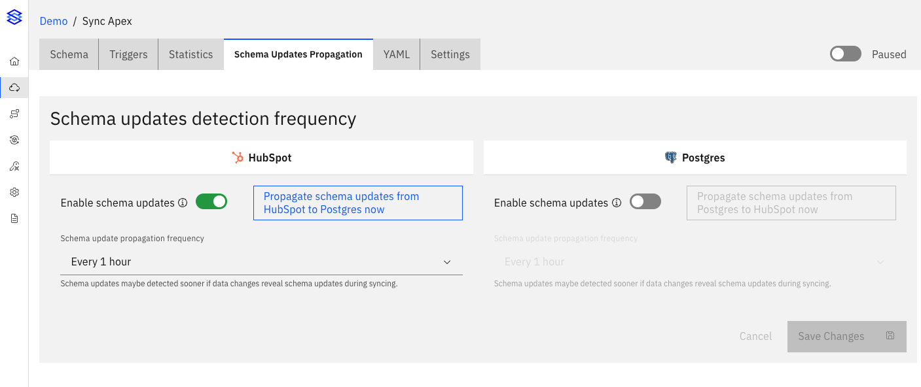Disable HubSpot schema updates toggle
Viewport: 921px width, 387px height.
coord(211,202)
